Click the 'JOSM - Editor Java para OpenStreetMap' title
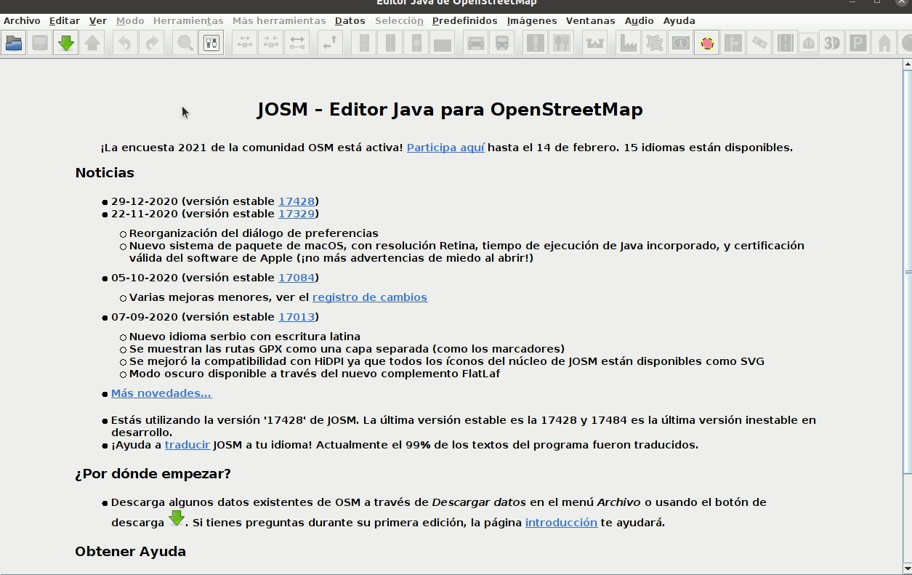The width and height of the screenshot is (912, 575). pyautogui.click(x=450, y=110)
